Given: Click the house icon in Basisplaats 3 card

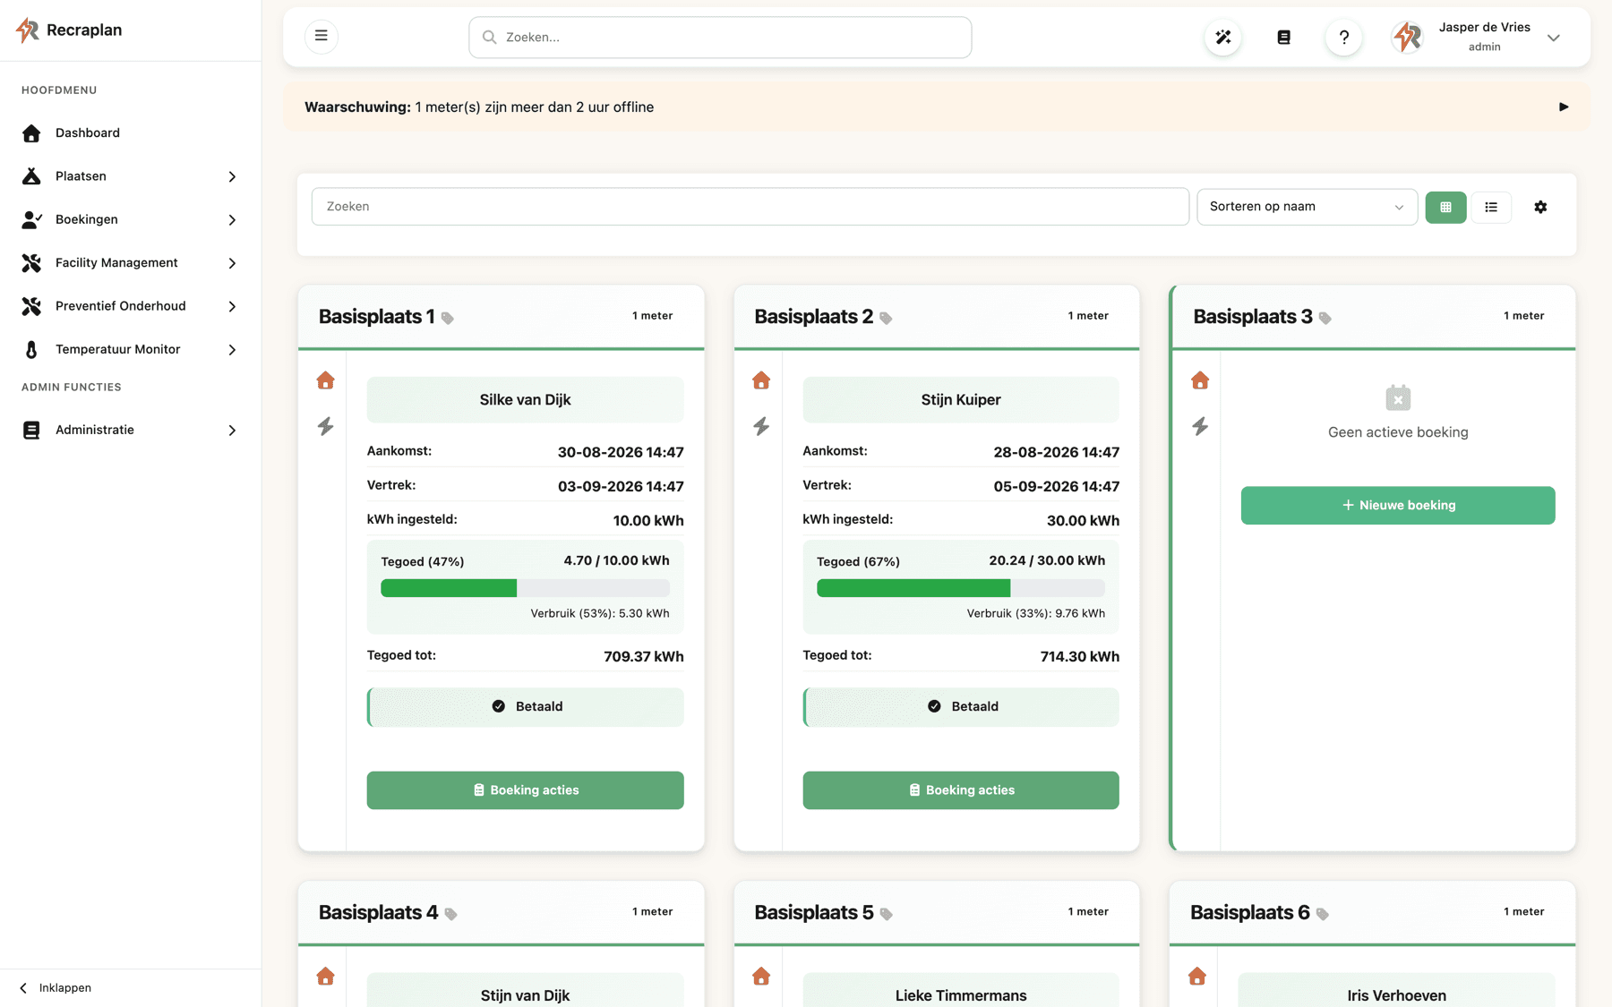Looking at the screenshot, I should pyautogui.click(x=1200, y=380).
